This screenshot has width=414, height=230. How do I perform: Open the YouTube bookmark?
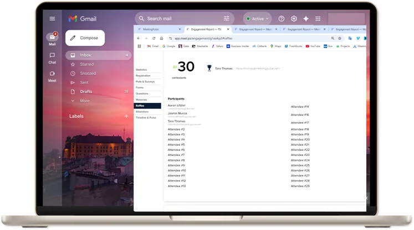click(x=313, y=46)
